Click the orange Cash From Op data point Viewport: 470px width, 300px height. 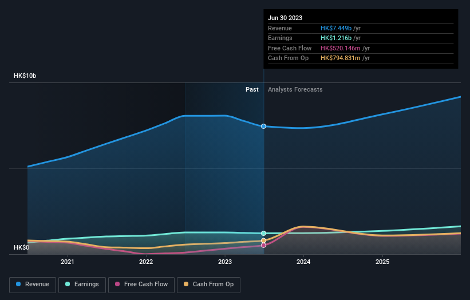pyautogui.click(x=263, y=240)
